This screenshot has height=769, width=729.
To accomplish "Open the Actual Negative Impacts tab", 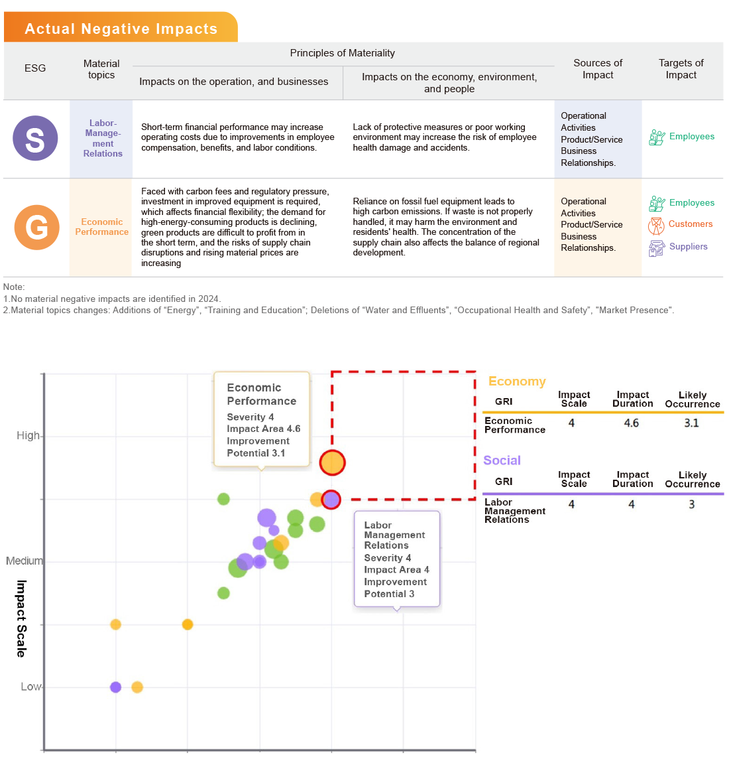I will coord(121,29).
